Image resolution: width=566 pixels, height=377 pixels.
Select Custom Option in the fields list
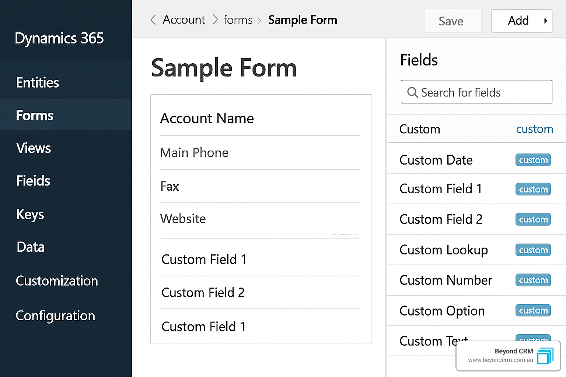(x=476, y=311)
